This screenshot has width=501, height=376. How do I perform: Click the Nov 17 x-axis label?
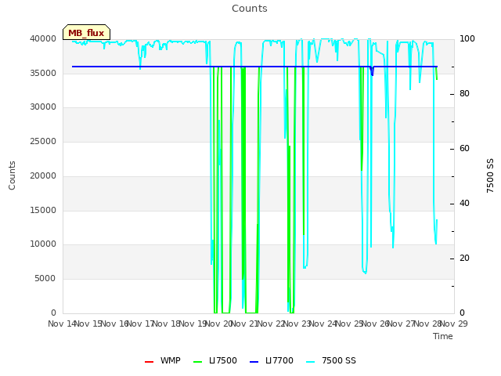pyautogui.click(x=141, y=324)
